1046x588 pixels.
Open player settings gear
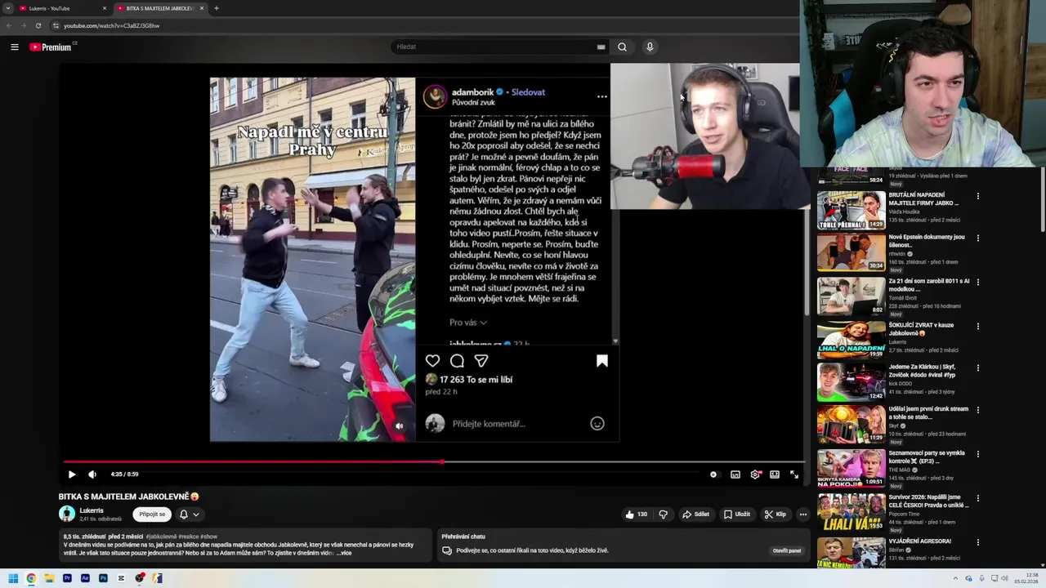point(755,474)
